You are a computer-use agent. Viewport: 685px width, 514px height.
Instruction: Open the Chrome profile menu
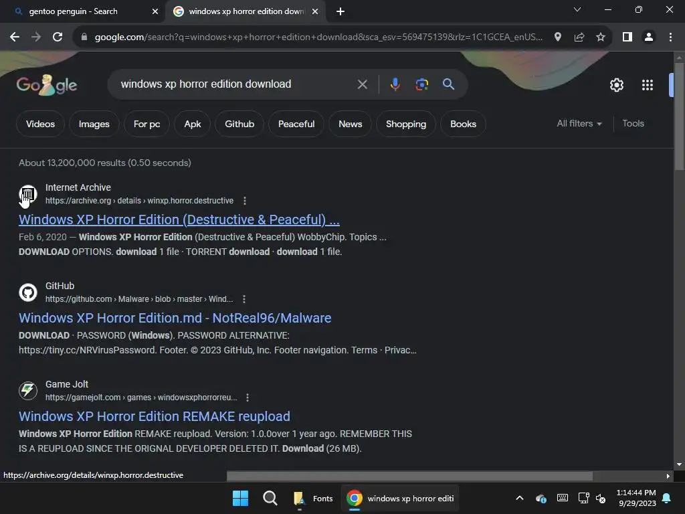click(x=649, y=37)
